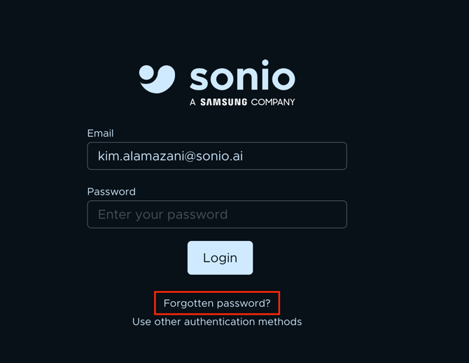This screenshot has width=469, height=363.
Task: Click the sonio wordmark text
Action: (x=242, y=77)
